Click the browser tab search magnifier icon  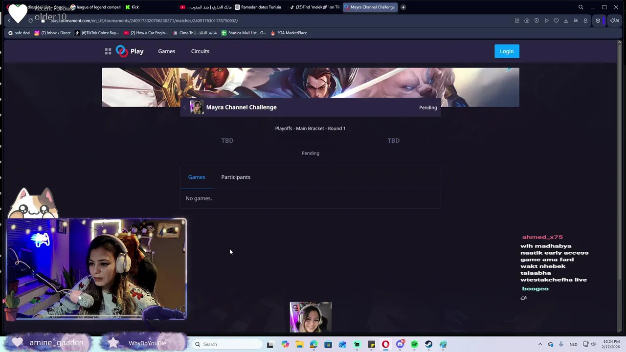click(581, 7)
